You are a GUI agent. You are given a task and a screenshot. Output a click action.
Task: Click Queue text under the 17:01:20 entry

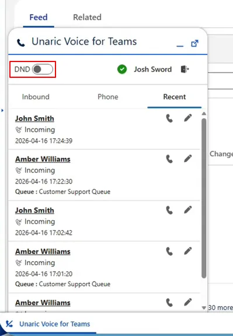tap(62, 284)
